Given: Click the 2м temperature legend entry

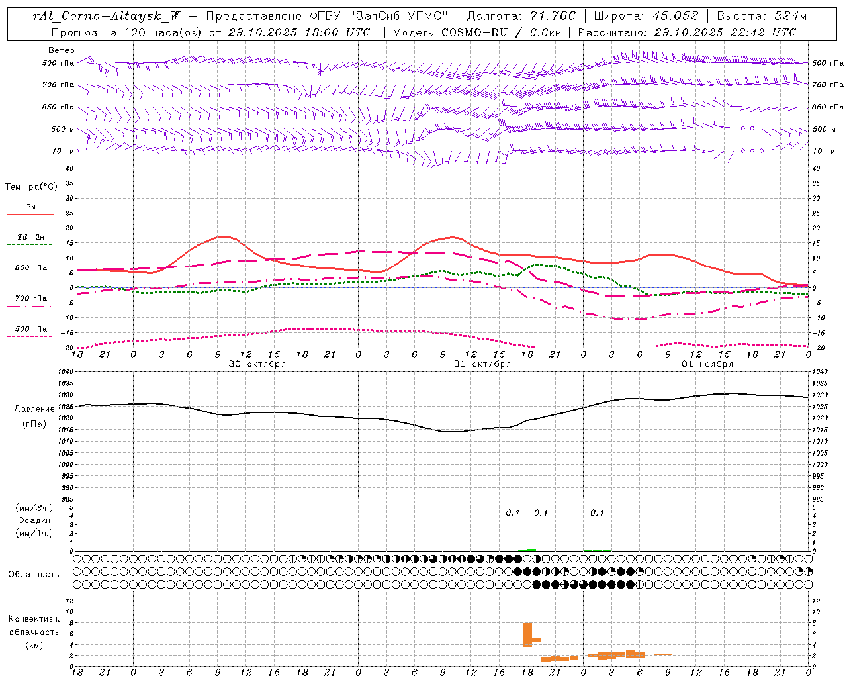Looking at the screenshot, I should click(x=30, y=207).
